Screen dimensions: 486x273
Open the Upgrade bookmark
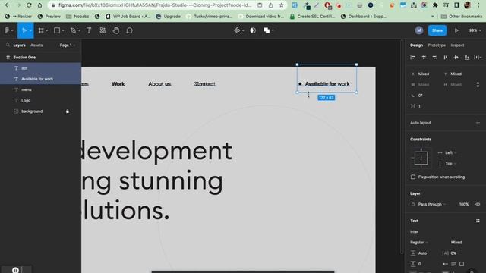coord(168,17)
